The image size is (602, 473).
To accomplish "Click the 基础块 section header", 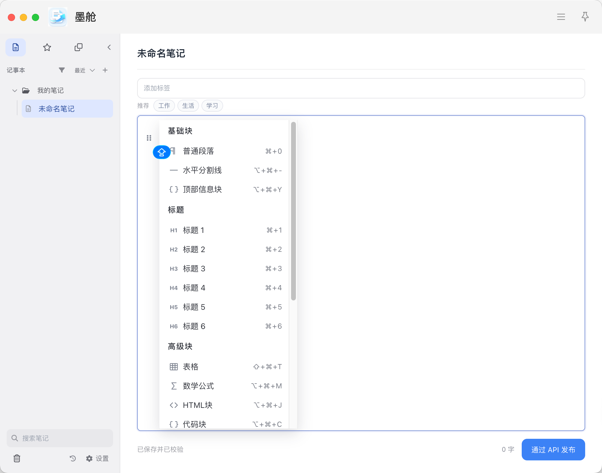I will coord(180,131).
